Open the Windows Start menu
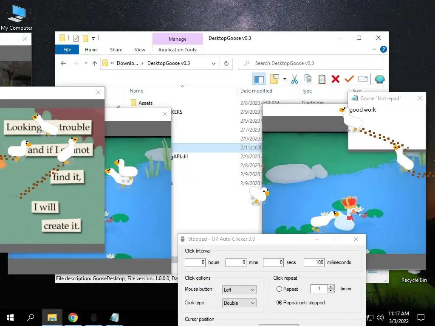The width and height of the screenshot is (435, 326). [10, 317]
